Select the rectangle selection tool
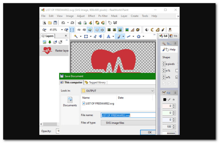 point(86,36)
